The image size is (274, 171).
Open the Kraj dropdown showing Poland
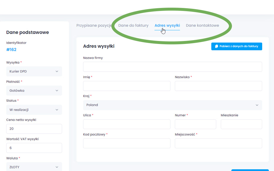pyautogui.click(x=173, y=105)
